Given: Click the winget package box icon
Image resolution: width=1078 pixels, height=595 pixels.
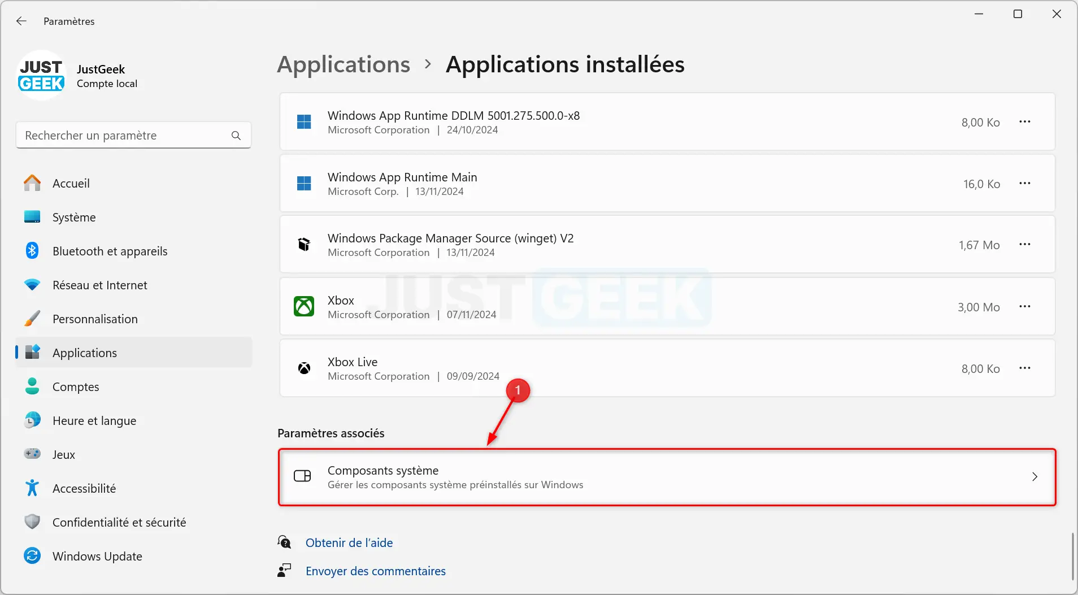Looking at the screenshot, I should pyautogui.click(x=304, y=245).
